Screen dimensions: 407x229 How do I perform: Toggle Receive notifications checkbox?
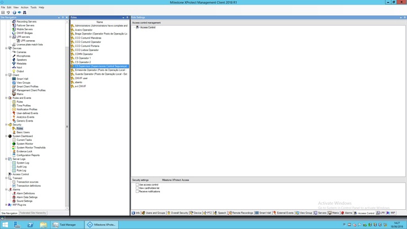point(137,192)
